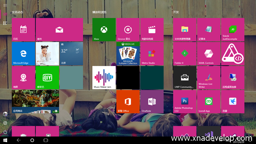
Task: Open the weather tile showing 32°
Action: (x=71, y=54)
